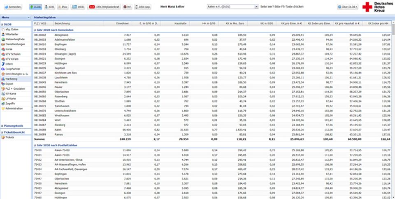Click the Abmelden logout button
The width and height of the screenshot is (395, 199).
pyautogui.click(x=12, y=7)
